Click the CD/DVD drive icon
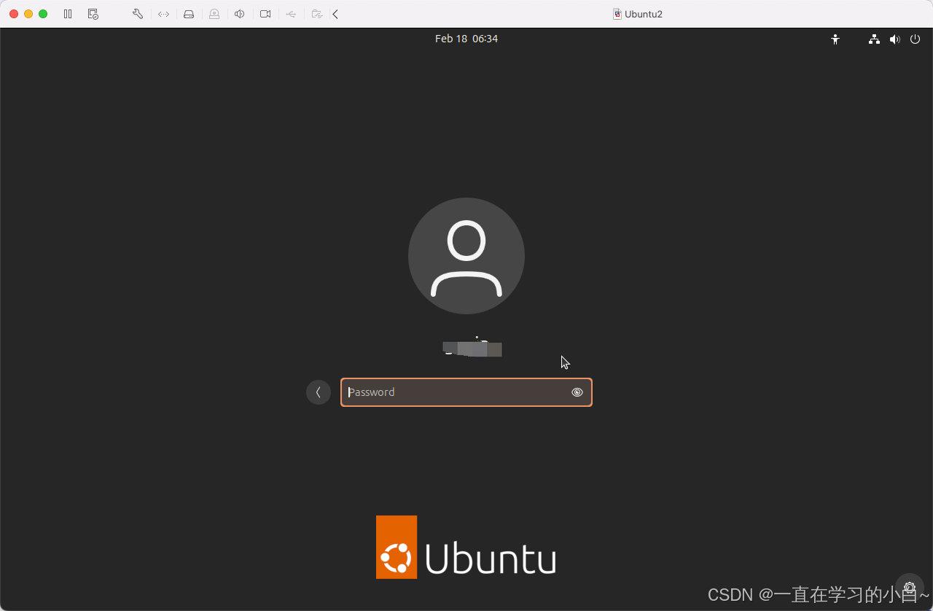The image size is (933, 611). point(214,14)
